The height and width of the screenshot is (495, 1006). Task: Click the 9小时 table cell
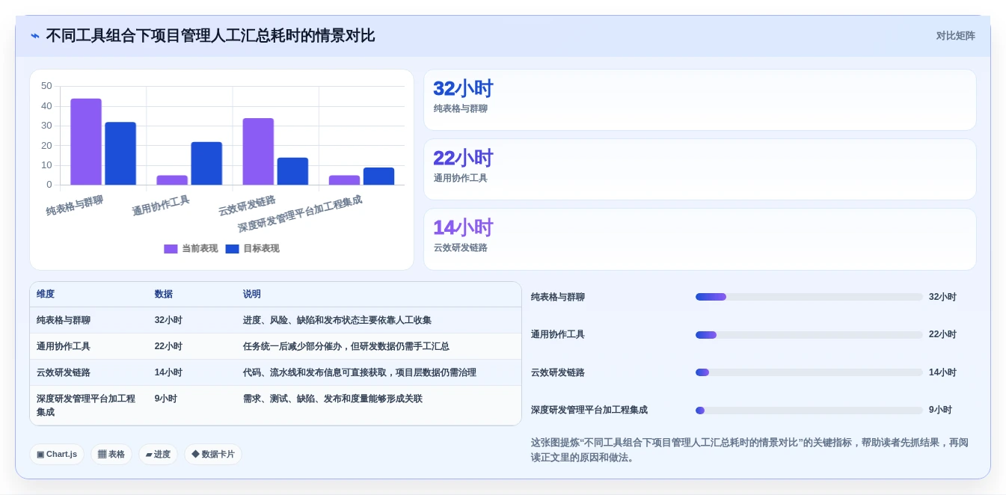click(x=166, y=399)
